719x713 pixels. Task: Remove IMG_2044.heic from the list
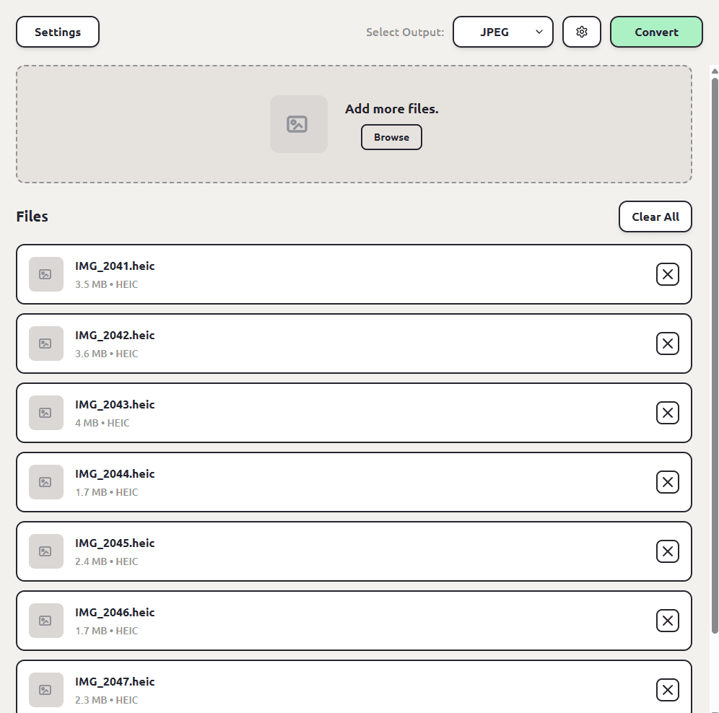(668, 482)
